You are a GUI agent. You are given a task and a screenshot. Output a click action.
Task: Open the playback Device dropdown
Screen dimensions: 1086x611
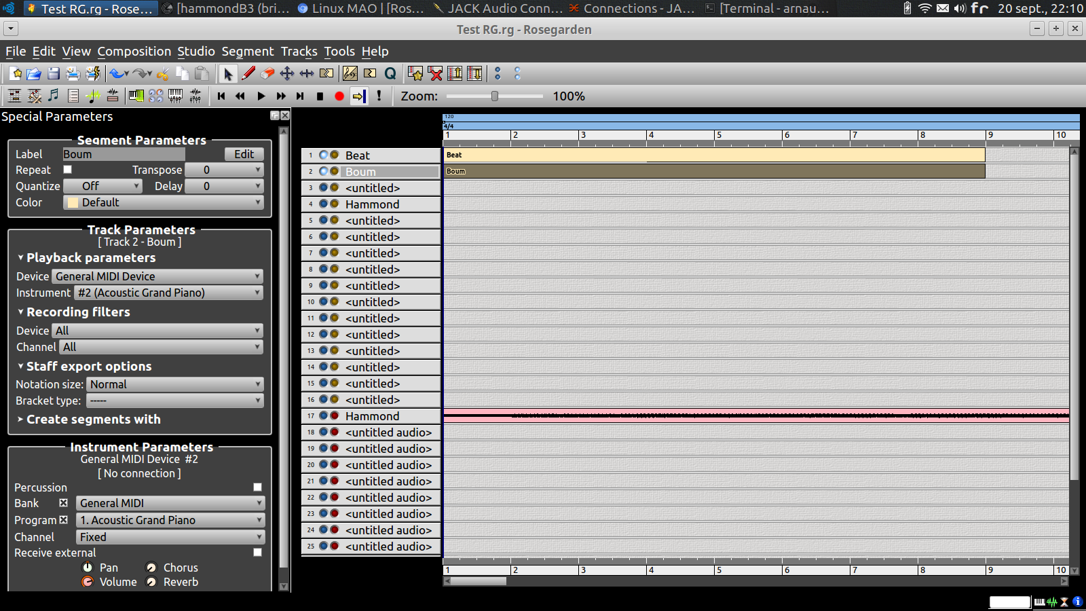point(157,276)
